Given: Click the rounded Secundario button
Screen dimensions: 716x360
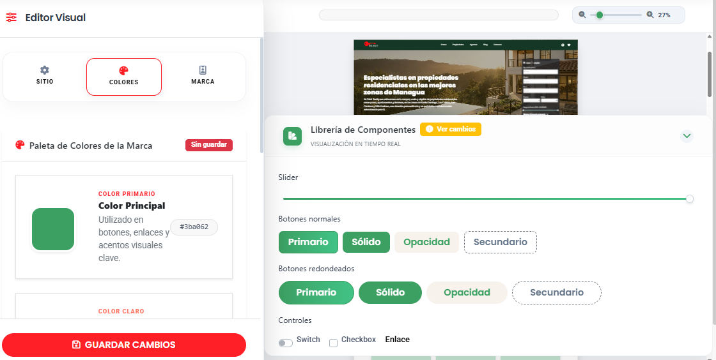Looking at the screenshot, I should tap(557, 292).
